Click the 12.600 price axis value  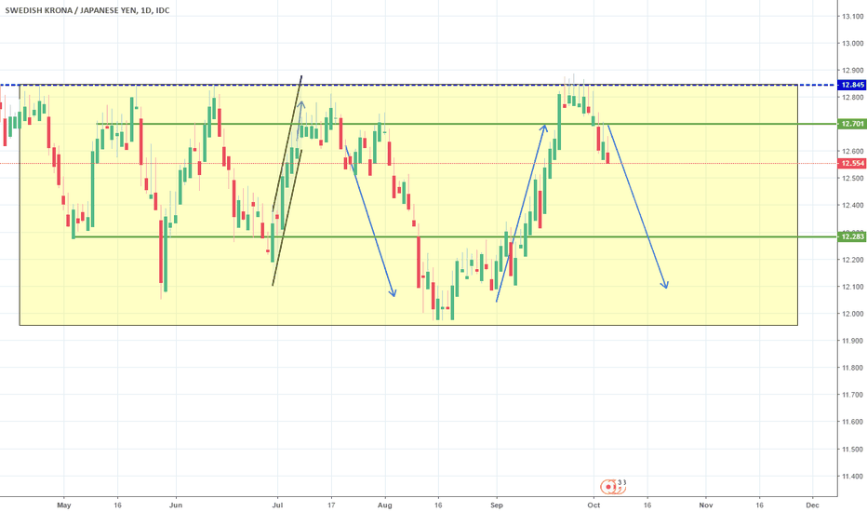pos(853,151)
